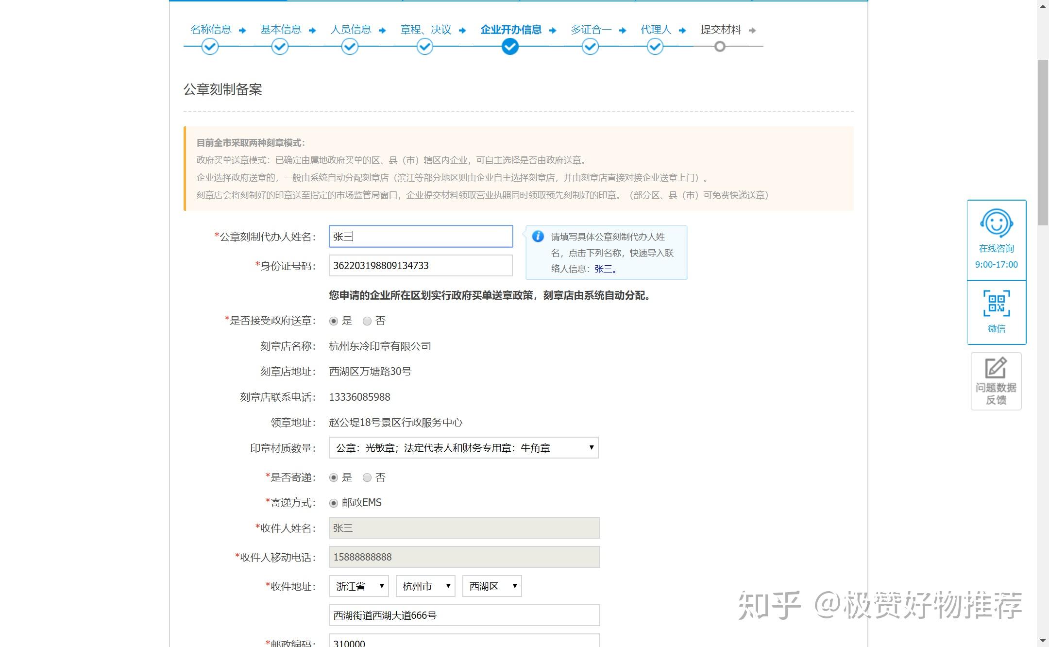This screenshot has width=1049, height=647.
Task: Click the checkmark icon under 代理人
Action: 655,47
